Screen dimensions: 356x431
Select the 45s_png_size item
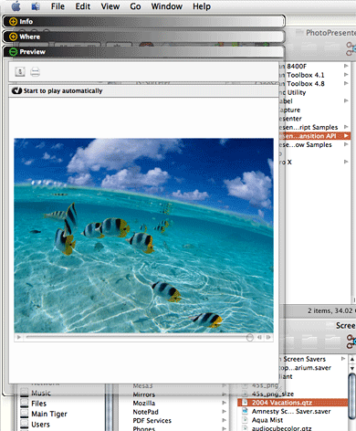273,394
